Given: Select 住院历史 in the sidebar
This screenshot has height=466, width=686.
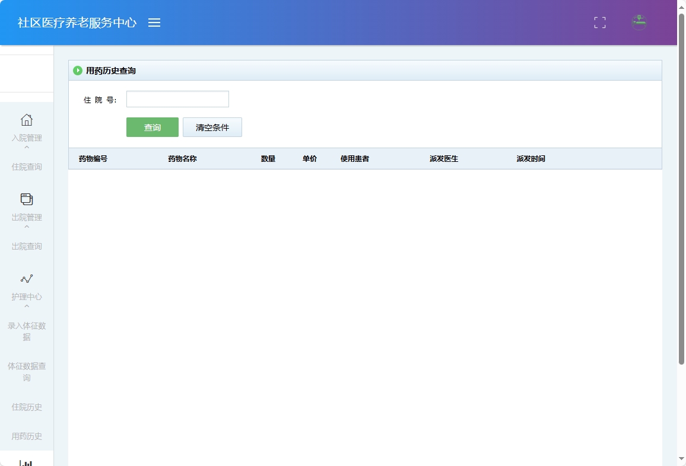Looking at the screenshot, I should click(x=27, y=407).
